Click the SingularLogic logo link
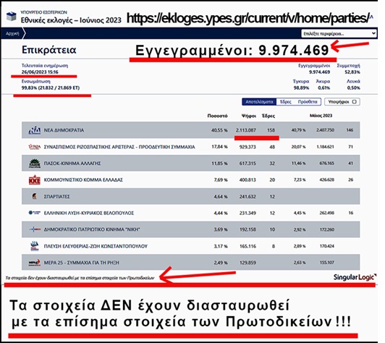The height and width of the screenshot is (343, 385). coord(355,277)
